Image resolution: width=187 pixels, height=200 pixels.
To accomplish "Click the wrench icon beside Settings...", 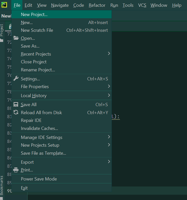I will (16, 78).
